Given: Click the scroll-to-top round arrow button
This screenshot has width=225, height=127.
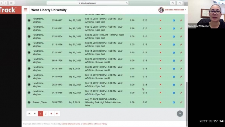Looking at the screenshot, I should point(180,113).
